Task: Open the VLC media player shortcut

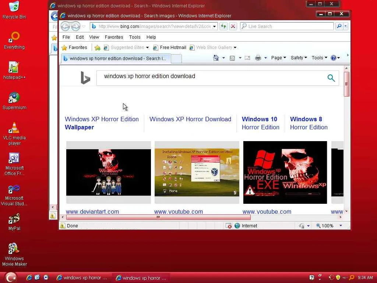Action: tap(14, 133)
